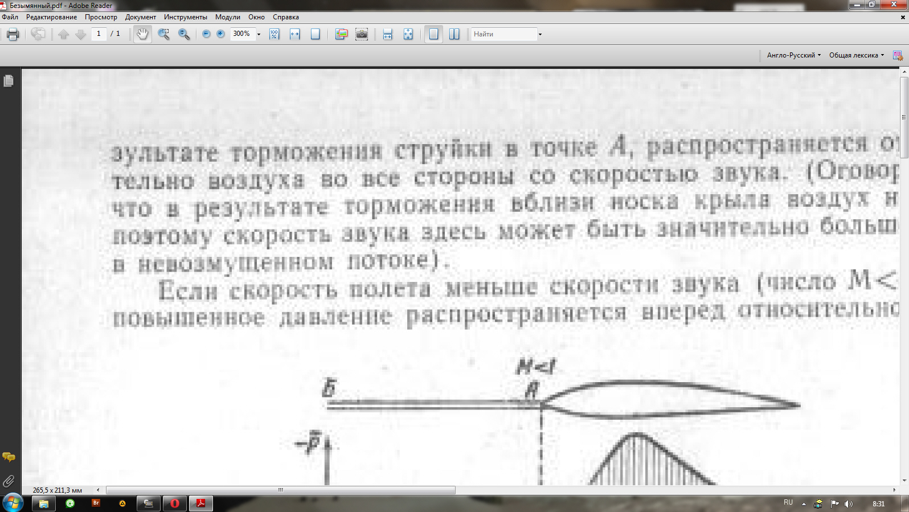Close the document with the menu-bar X

(x=903, y=17)
